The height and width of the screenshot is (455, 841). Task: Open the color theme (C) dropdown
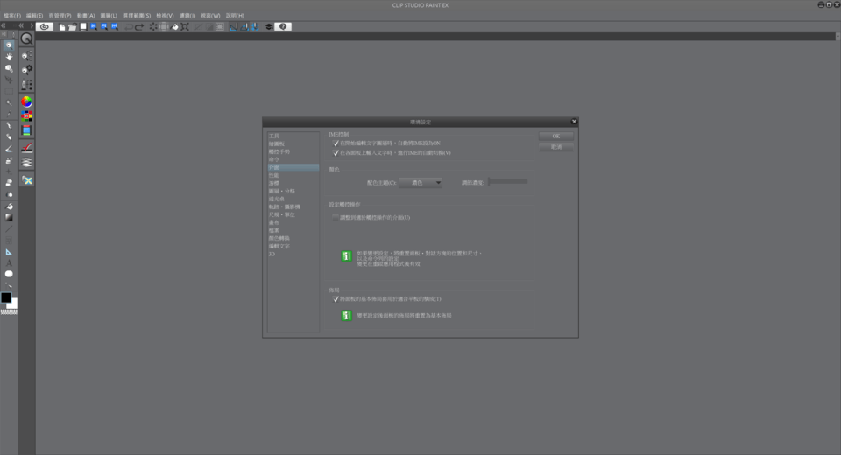tap(420, 183)
